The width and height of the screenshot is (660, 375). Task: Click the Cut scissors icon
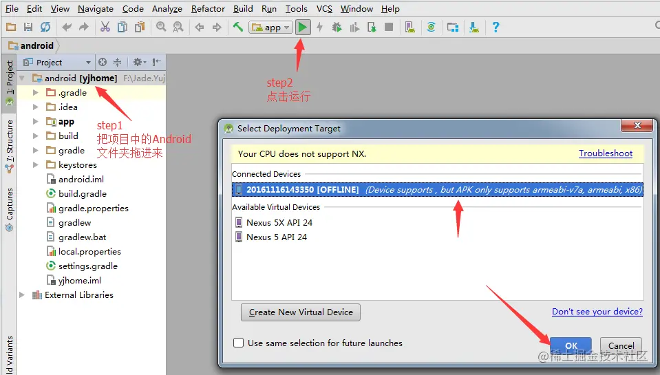pos(105,28)
